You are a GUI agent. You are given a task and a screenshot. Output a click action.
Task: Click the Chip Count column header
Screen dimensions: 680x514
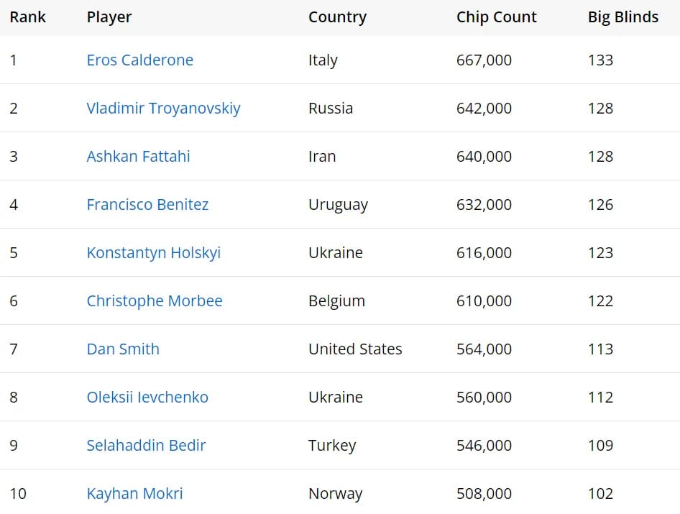(x=497, y=17)
